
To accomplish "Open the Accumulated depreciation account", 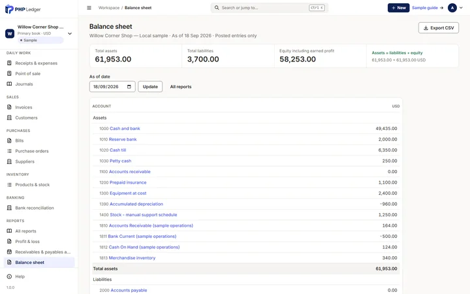I will tap(136, 204).
